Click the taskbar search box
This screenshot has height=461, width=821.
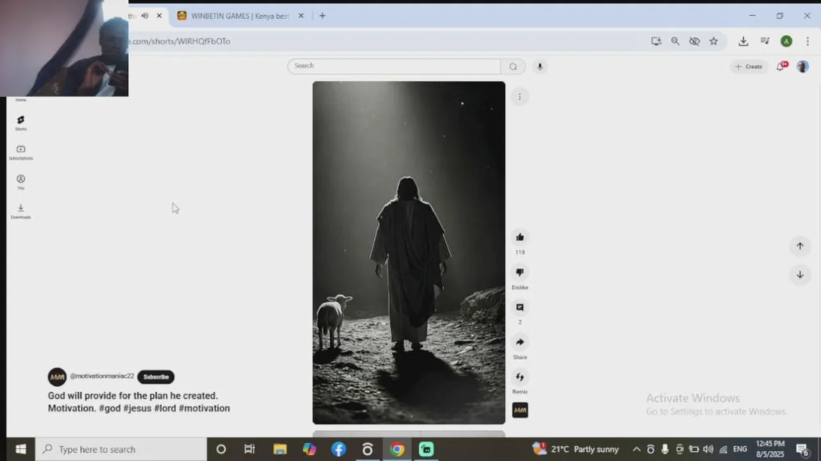(121, 449)
